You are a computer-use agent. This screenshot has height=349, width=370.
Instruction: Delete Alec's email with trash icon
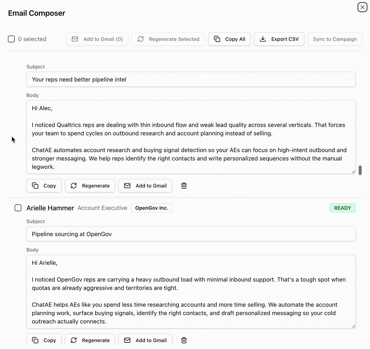(184, 186)
